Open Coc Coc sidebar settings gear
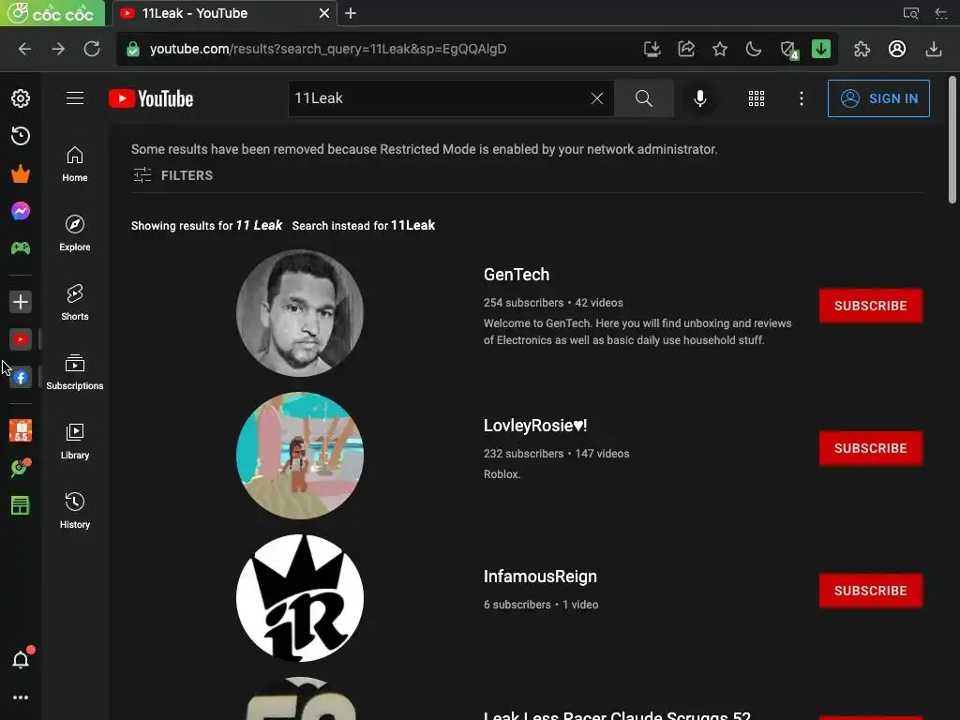Image resolution: width=960 pixels, height=720 pixels. pos(21,98)
